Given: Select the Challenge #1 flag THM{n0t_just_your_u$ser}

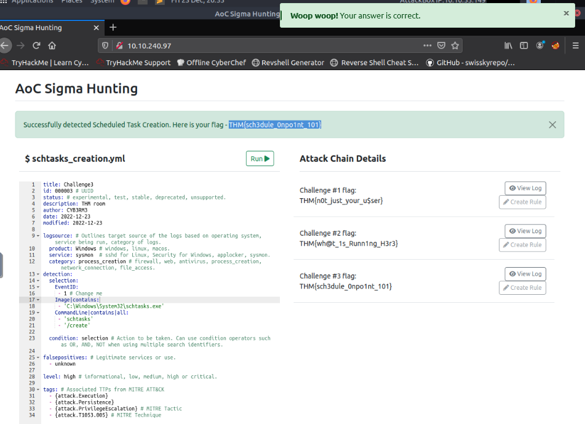Looking at the screenshot, I should click(x=341, y=201).
